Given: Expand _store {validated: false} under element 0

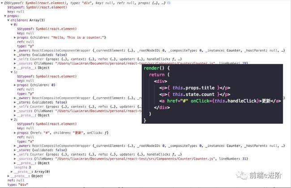Looking at the screenshot, I should (15, 55).
